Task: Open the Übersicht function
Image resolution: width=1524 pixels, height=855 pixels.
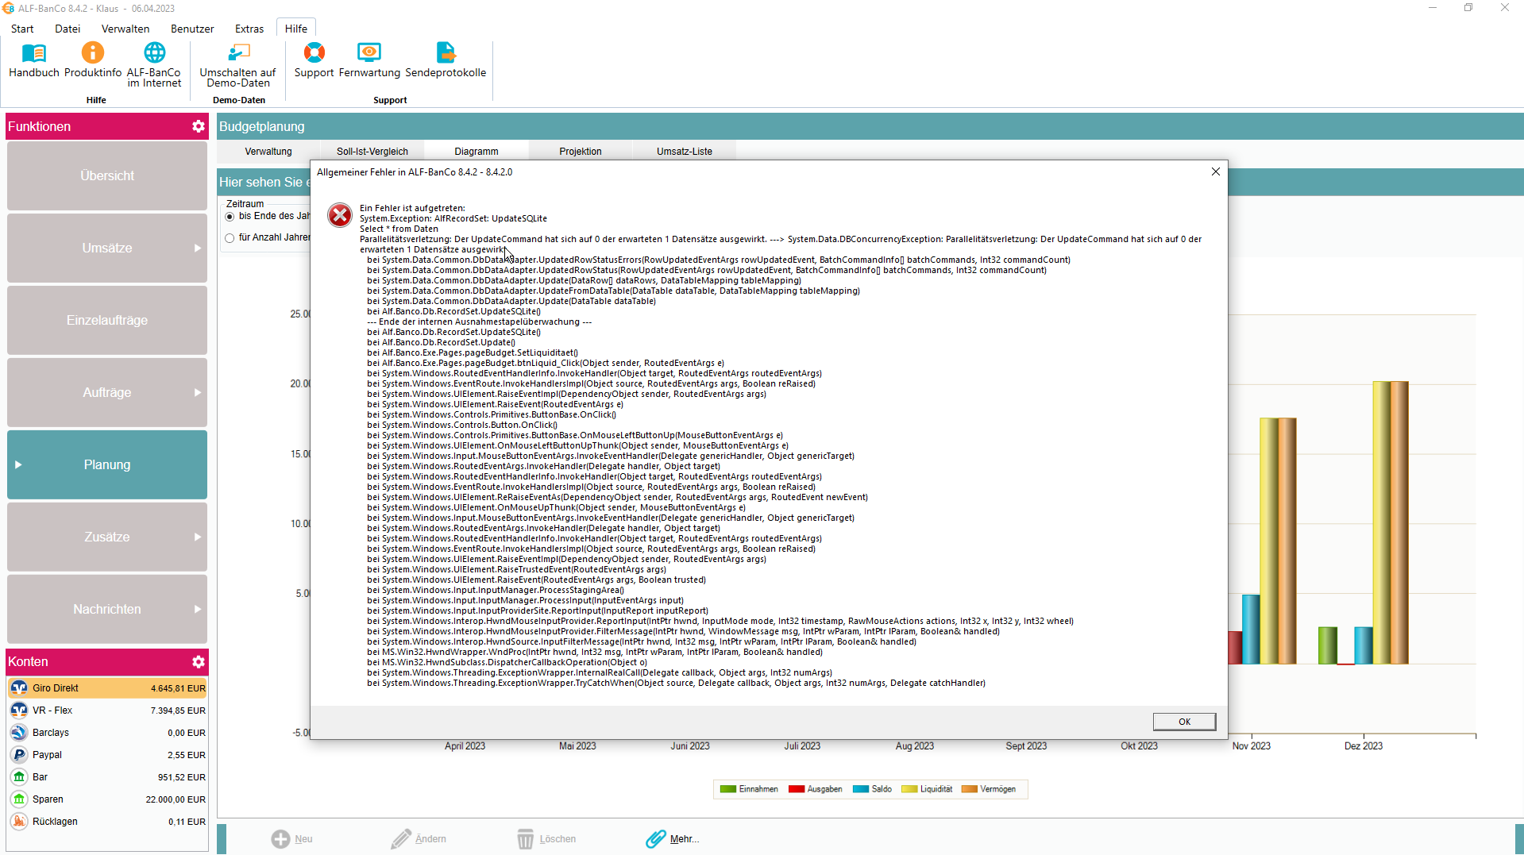Action: coord(107,176)
